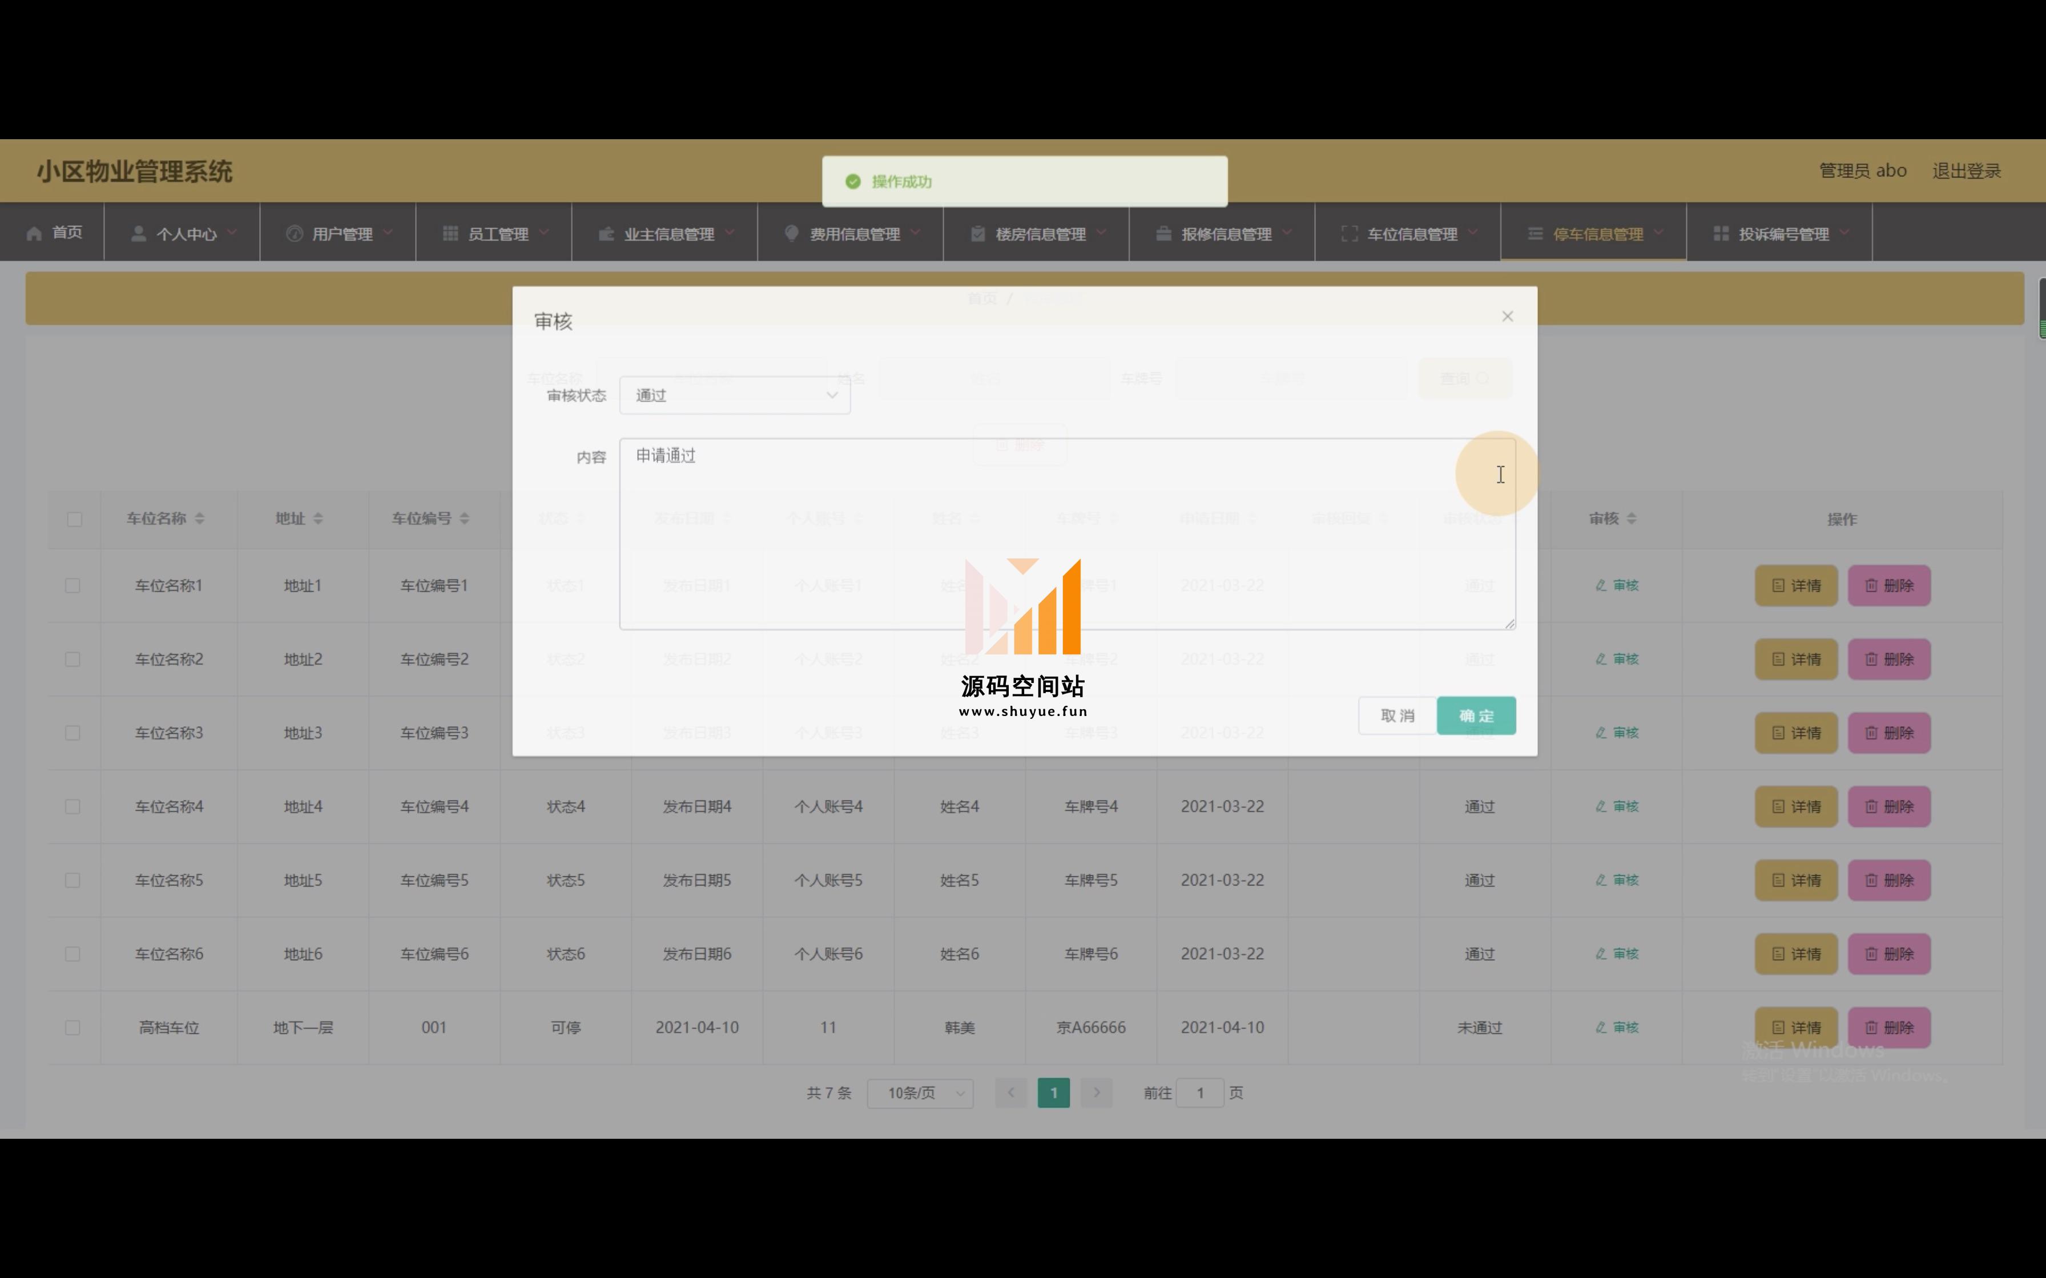Viewport: 2046px width, 1278px height.
Task: Click the person icon beside 个人中心
Action: [x=138, y=233]
